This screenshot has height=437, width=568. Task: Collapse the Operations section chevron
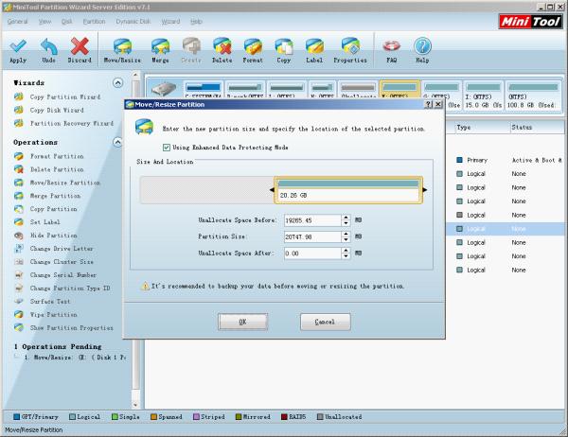click(117, 142)
